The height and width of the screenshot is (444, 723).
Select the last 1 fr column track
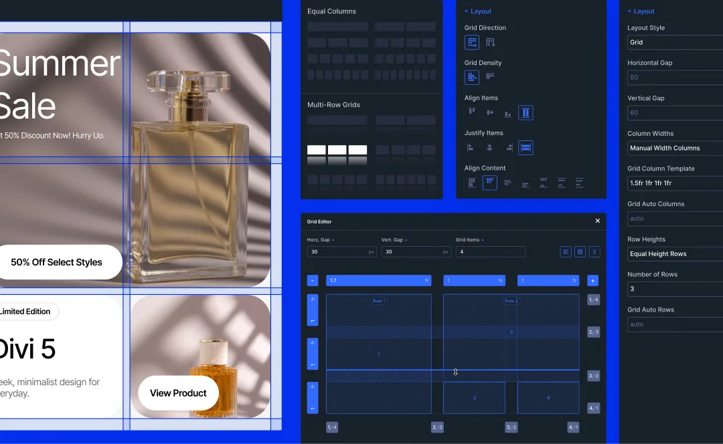coord(548,280)
